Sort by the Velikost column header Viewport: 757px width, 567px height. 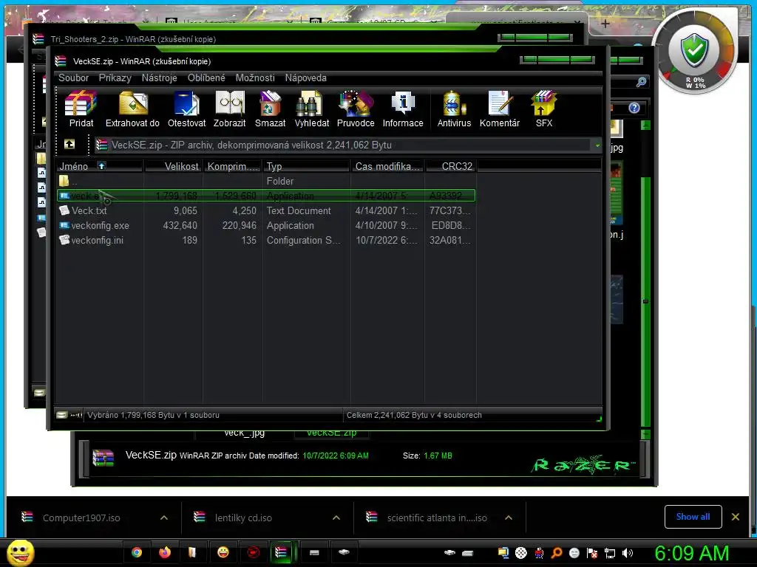pyautogui.click(x=173, y=166)
